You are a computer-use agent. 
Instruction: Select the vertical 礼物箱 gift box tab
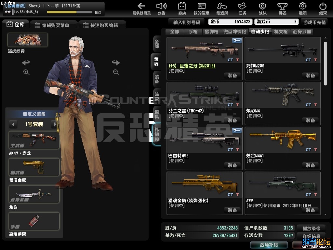157,134
